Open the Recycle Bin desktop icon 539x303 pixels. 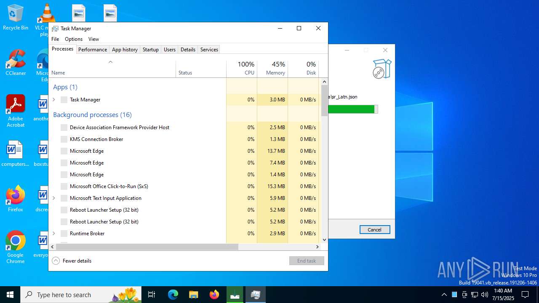click(x=16, y=18)
